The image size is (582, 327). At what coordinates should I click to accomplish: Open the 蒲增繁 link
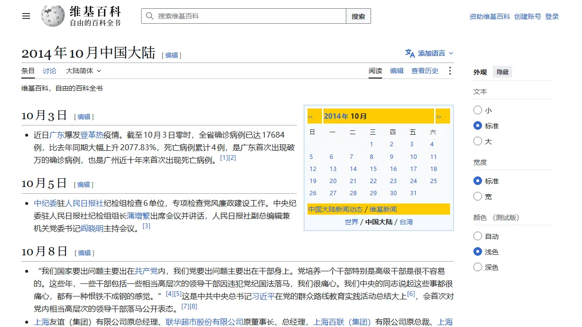[x=139, y=216]
